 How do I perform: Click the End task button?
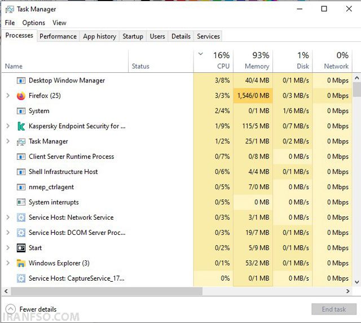point(334,309)
